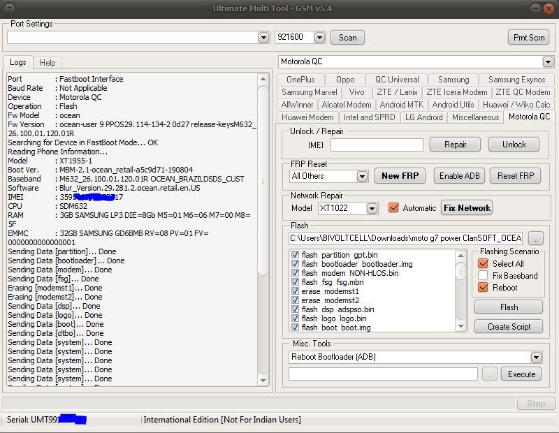Open the AllWinner tab
The image size is (559, 433).
297,105
